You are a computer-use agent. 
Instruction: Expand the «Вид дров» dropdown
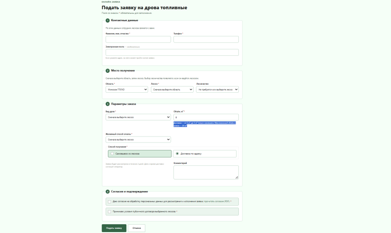coord(138,117)
